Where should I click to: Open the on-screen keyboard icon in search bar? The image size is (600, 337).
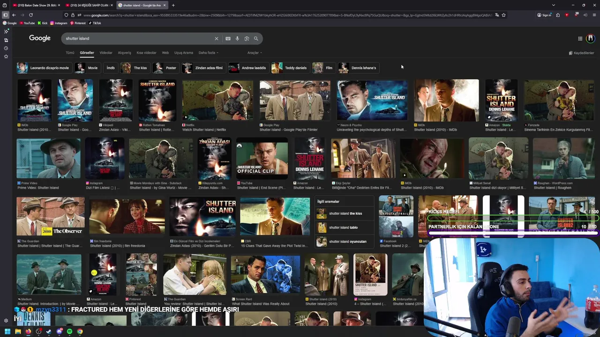[x=228, y=38]
